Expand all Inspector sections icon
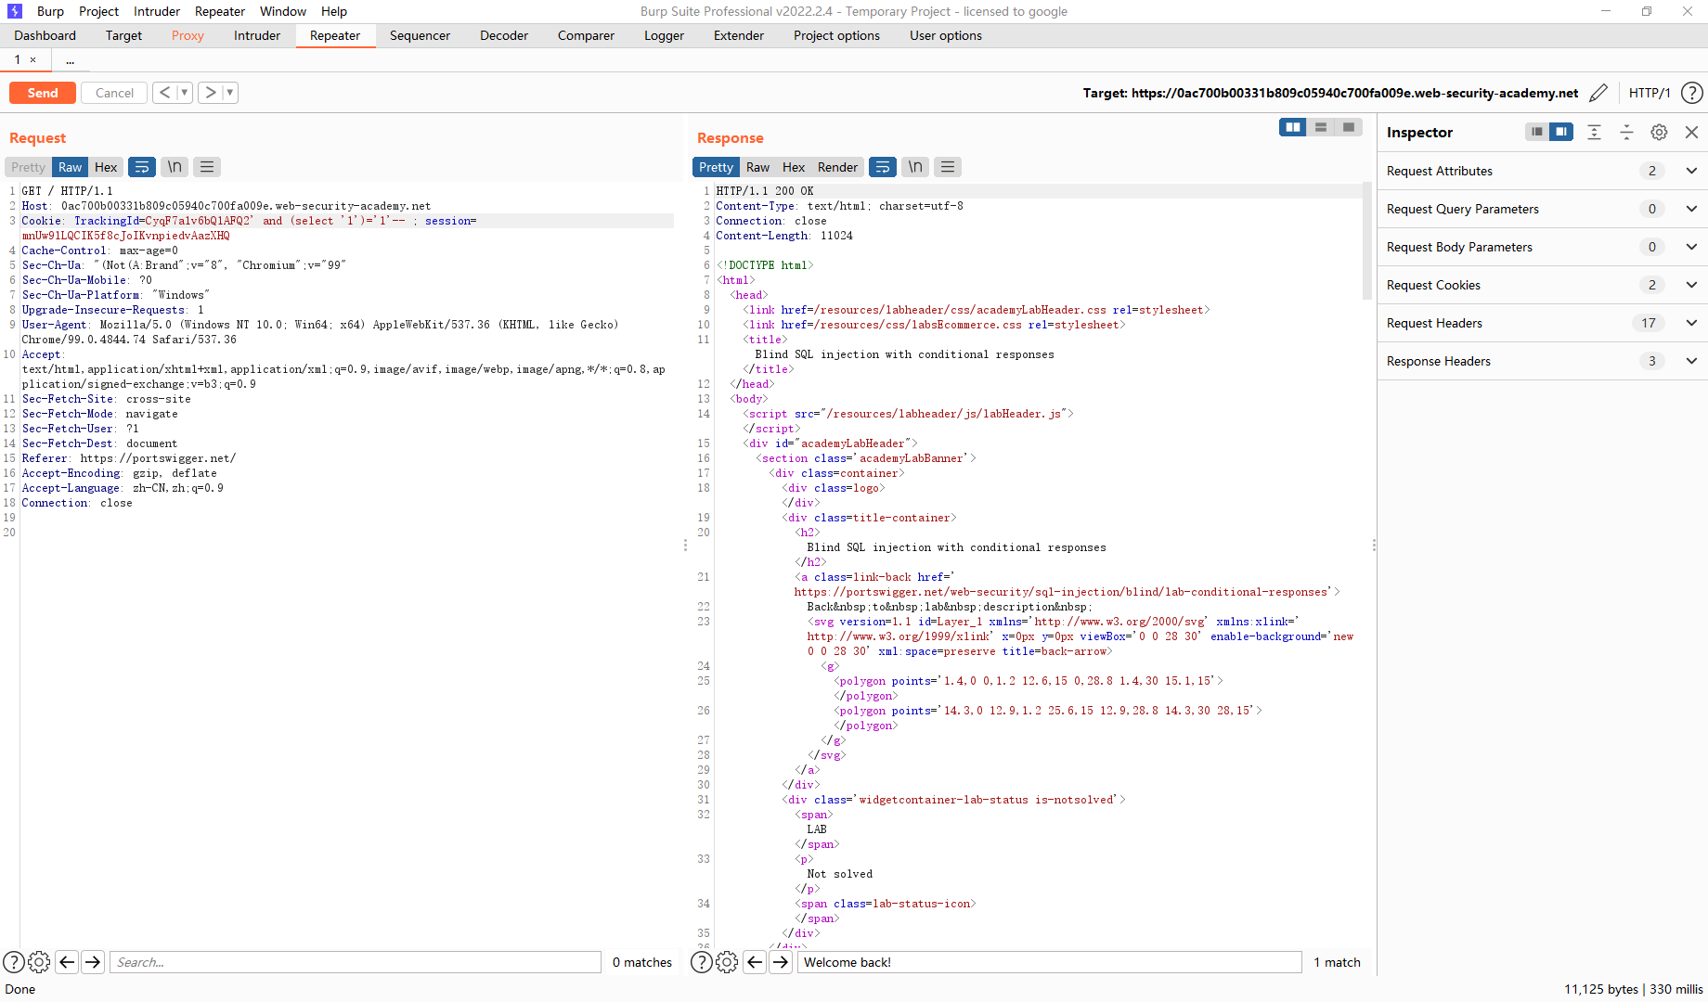 [1594, 132]
